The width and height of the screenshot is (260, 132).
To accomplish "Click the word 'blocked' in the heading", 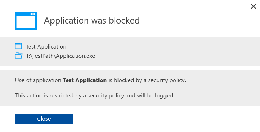I will (124, 21).
